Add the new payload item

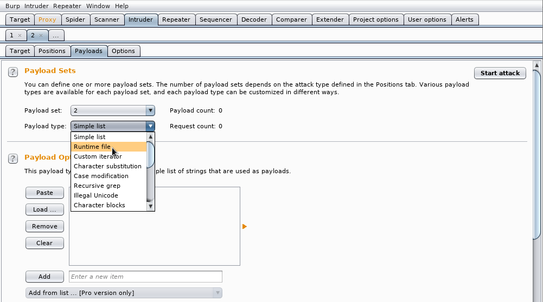[44, 277]
